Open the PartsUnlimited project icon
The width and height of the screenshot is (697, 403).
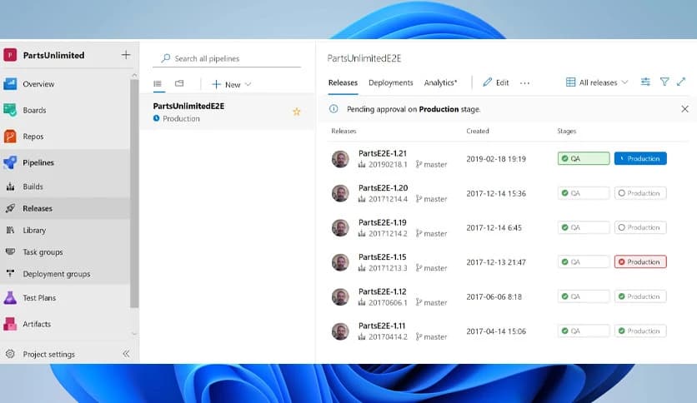click(10, 55)
